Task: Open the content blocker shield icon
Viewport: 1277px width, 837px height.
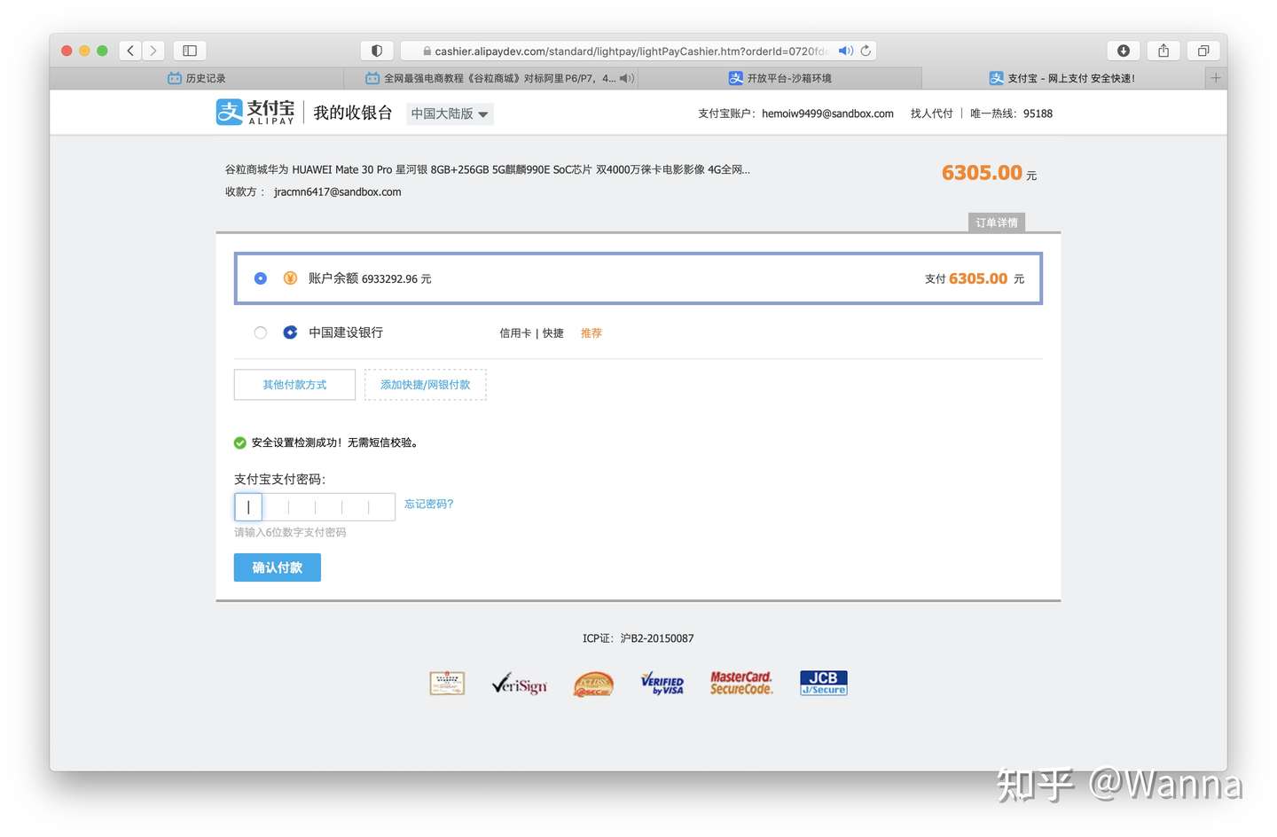Action: (377, 51)
